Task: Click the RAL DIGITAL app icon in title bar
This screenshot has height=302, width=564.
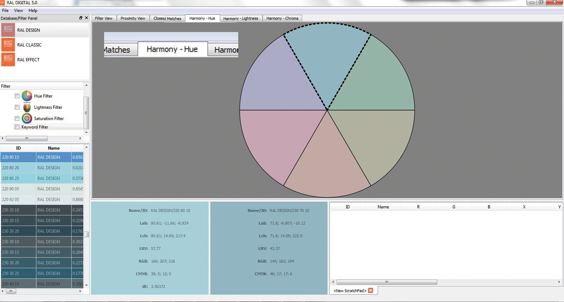Action: [2, 3]
